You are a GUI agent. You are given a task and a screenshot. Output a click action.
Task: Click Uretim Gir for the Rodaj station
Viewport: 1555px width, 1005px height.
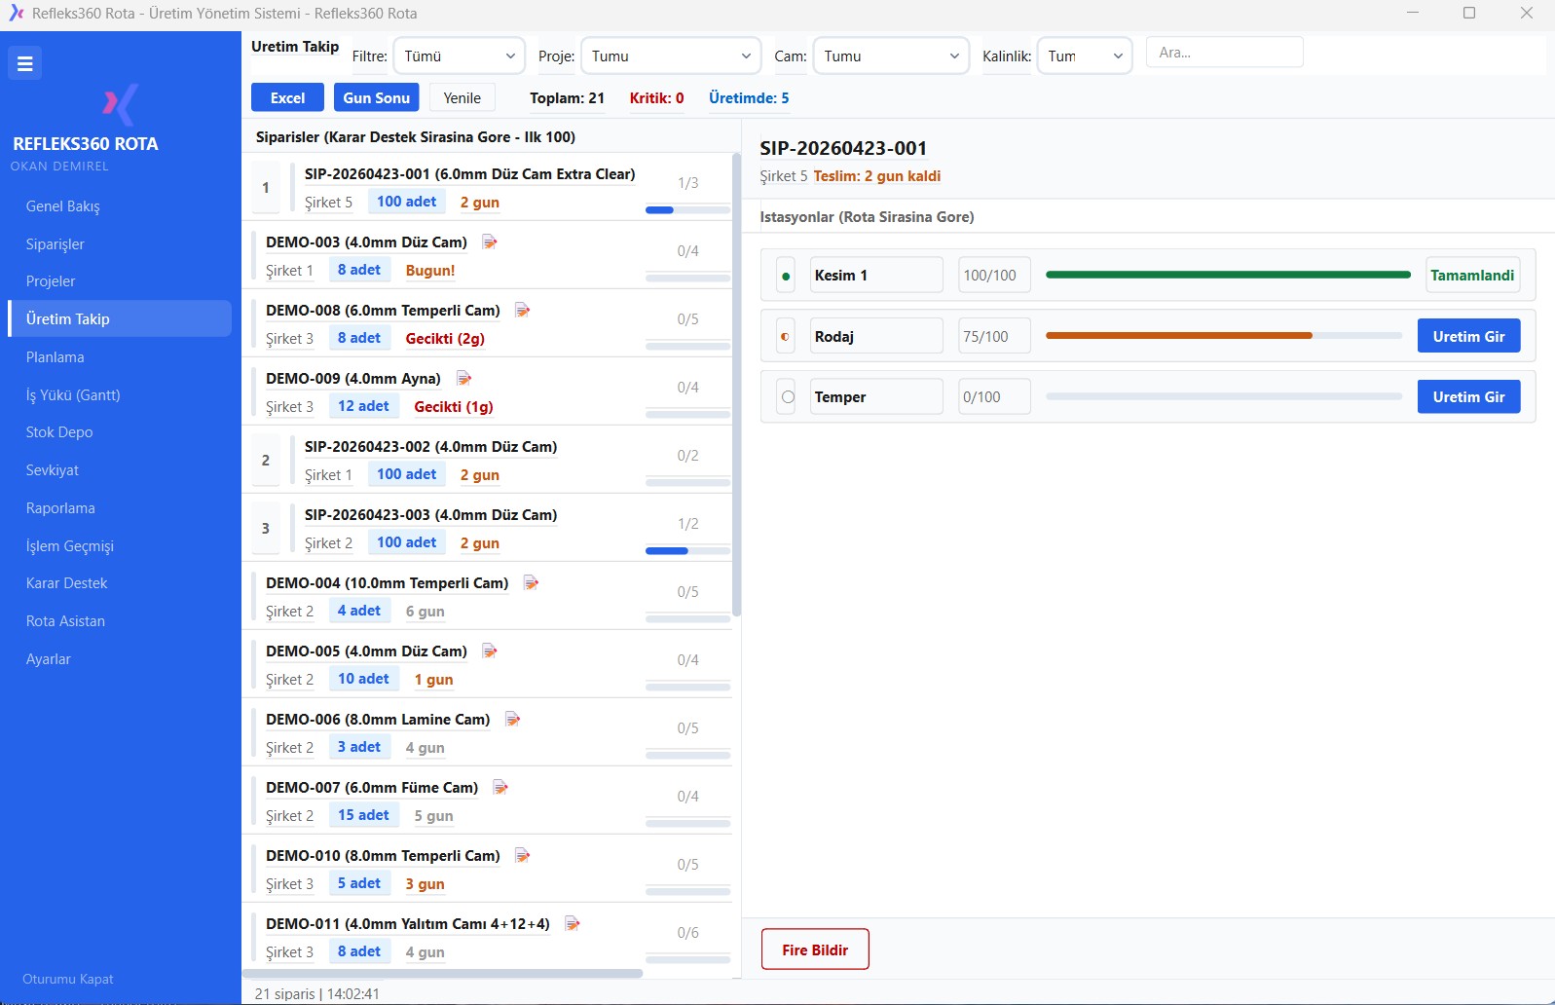(1467, 337)
